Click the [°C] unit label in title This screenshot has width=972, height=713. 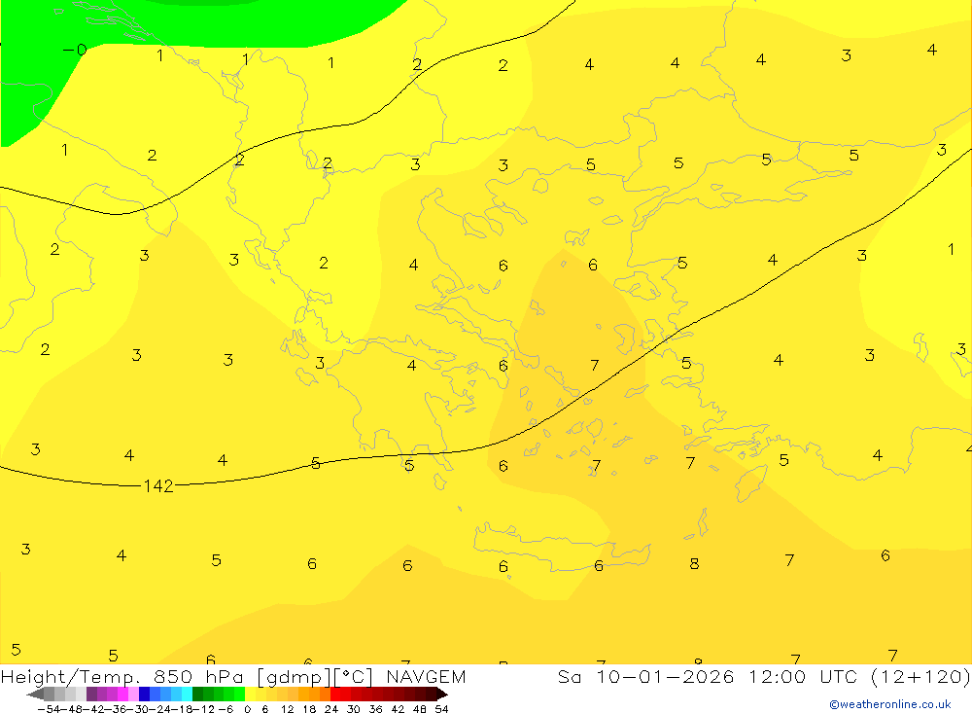(x=354, y=676)
